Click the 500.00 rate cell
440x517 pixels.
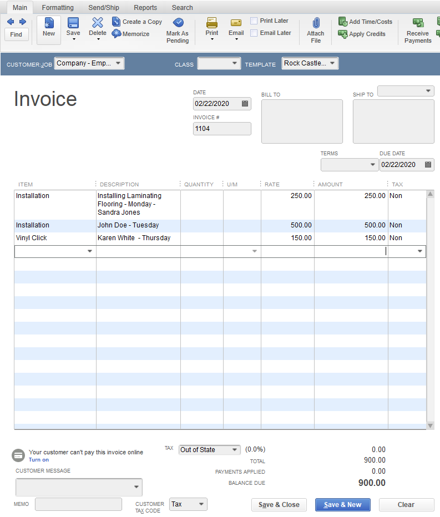pyautogui.click(x=287, y=225)
